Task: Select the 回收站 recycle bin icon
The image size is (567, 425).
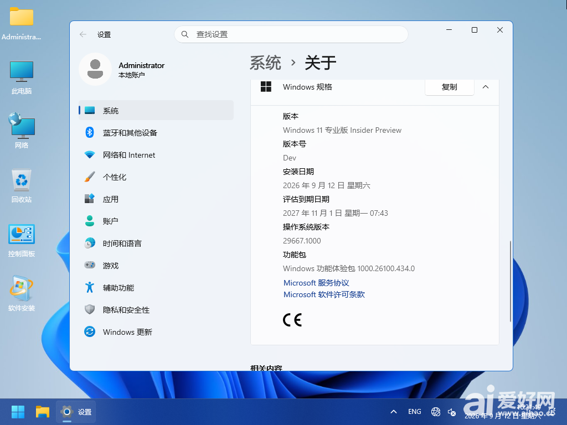Action: [22, 186]
